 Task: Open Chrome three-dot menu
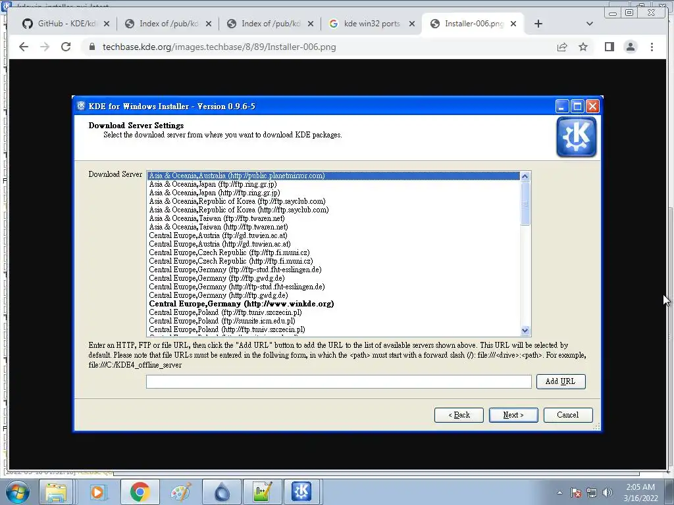(652, 47)
